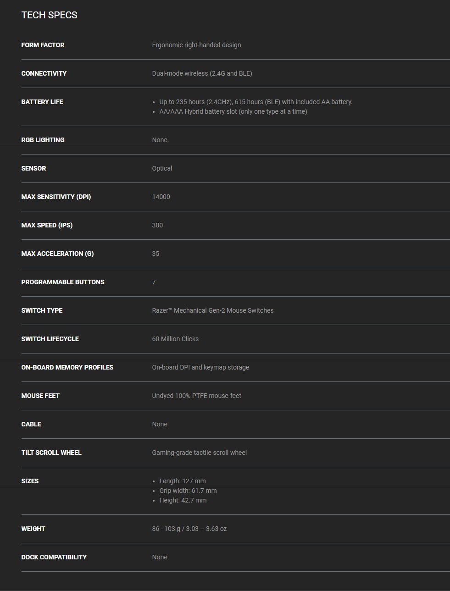
Task: Click the SENSOR value 'Optical'
Action: point(162,168)
